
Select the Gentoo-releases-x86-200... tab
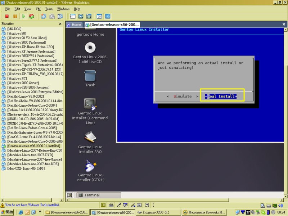tap(112, 24)
